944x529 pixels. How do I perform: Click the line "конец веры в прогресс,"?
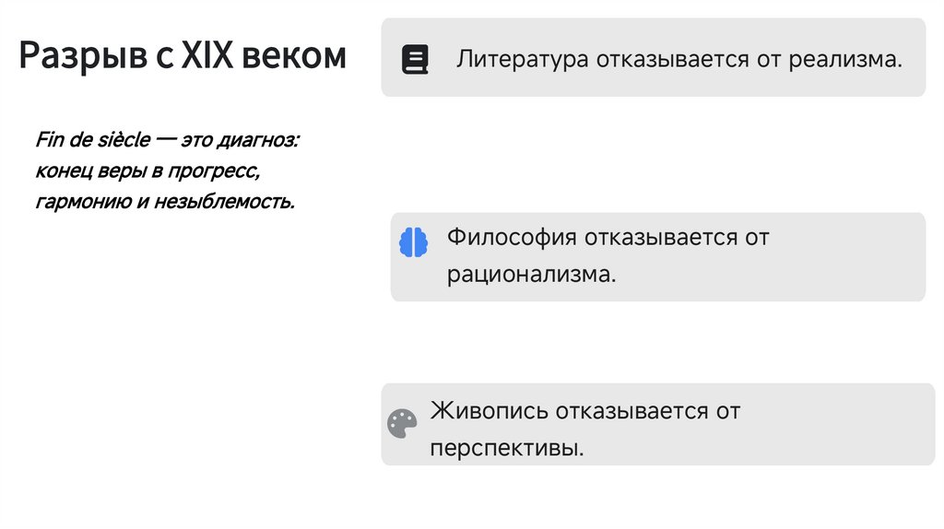(x=148, y=170)
